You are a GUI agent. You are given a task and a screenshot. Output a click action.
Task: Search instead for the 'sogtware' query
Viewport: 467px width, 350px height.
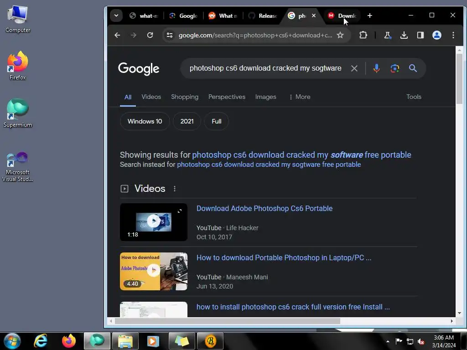269,165
